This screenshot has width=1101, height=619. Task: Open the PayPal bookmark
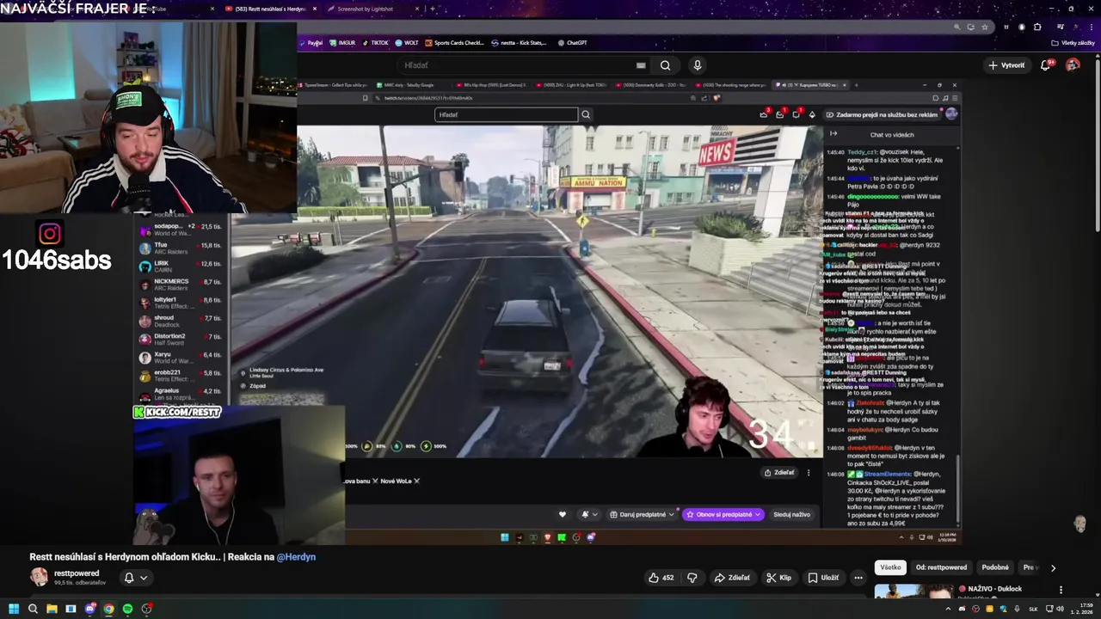pos(311,42)
